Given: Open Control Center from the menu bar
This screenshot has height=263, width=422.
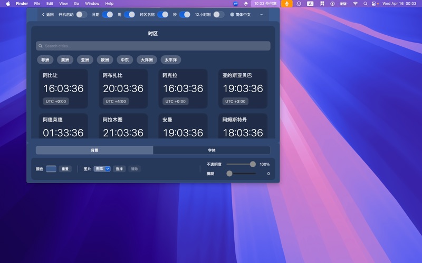Looking at the screenshot, I should coord(375,4).
